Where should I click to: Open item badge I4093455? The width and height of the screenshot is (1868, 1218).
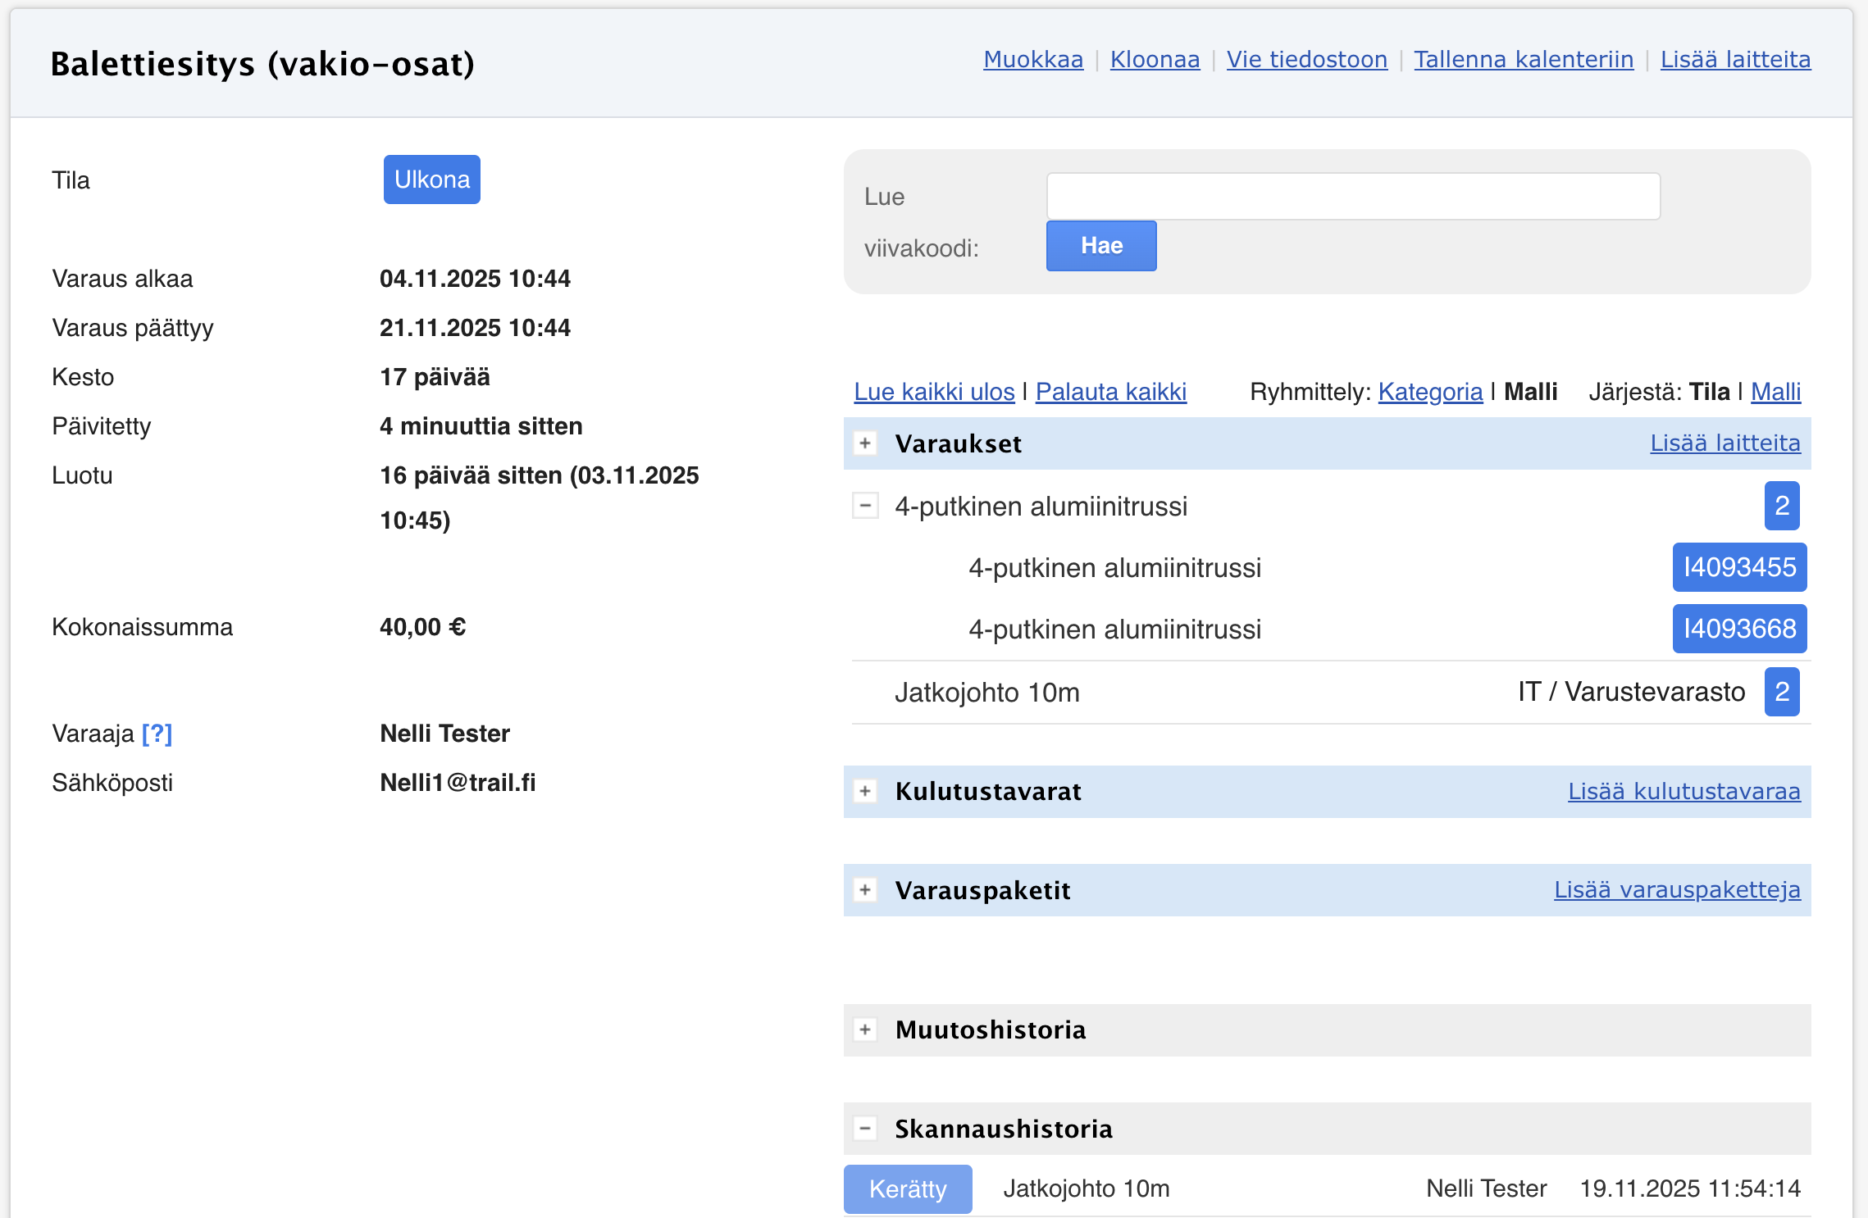click(x=1739, y=567)
